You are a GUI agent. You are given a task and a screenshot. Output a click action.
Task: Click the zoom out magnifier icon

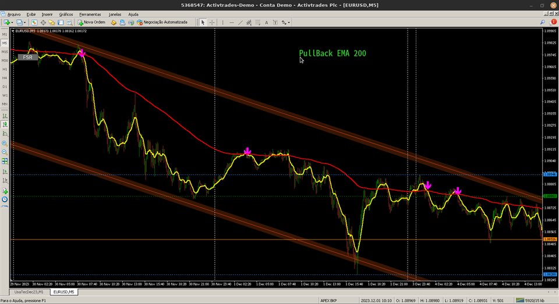(5, 152)
